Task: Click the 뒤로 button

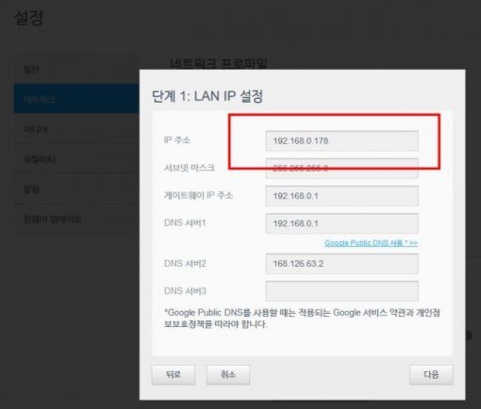Action: [x=173, y=374]
